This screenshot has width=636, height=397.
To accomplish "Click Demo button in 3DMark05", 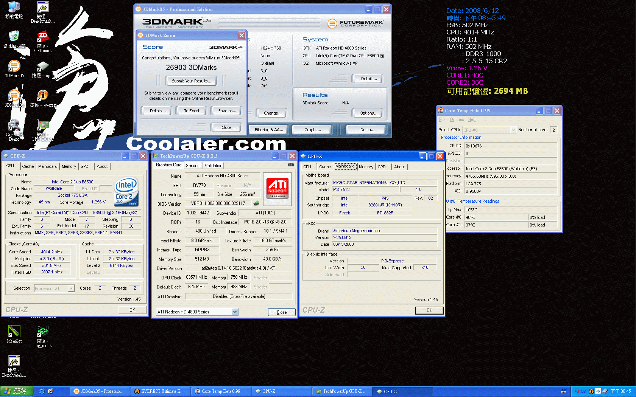I will [367, 130].
